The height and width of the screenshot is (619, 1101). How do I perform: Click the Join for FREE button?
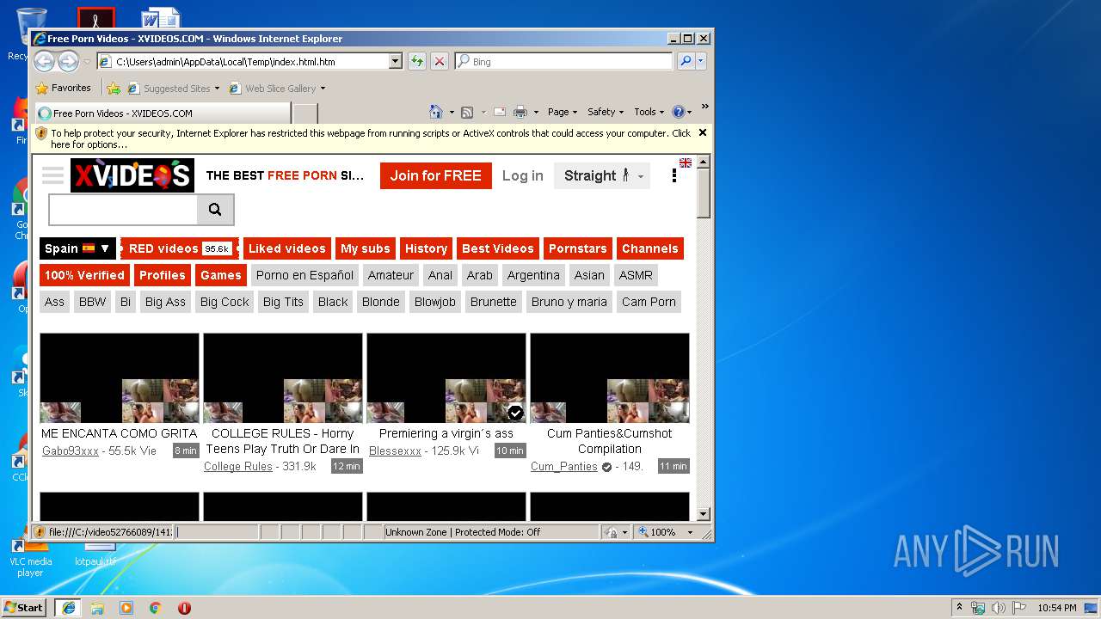click(x=436, y=175)
